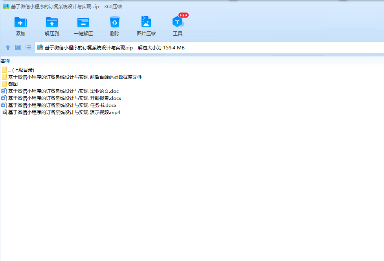Click the video icon of 演示视频.mp4
The width and height of the screenshot is (384, 261).
(4, 112)
